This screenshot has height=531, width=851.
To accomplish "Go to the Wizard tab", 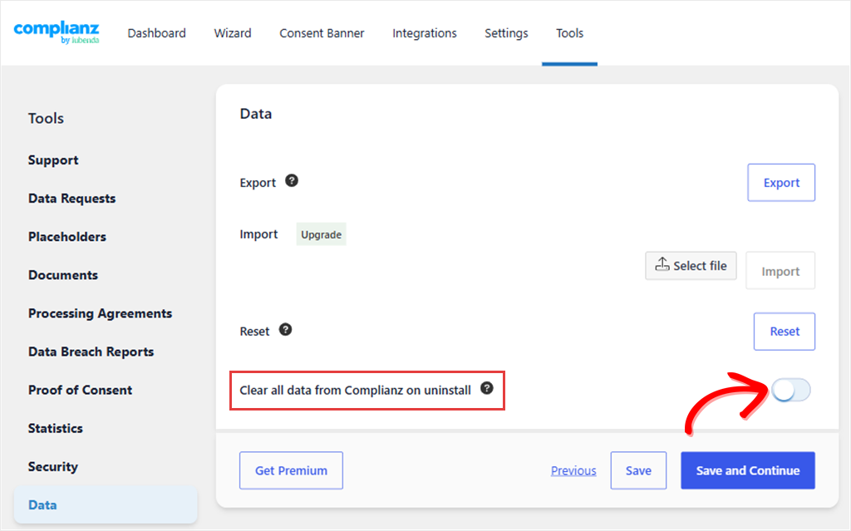I will pos(233,33).
